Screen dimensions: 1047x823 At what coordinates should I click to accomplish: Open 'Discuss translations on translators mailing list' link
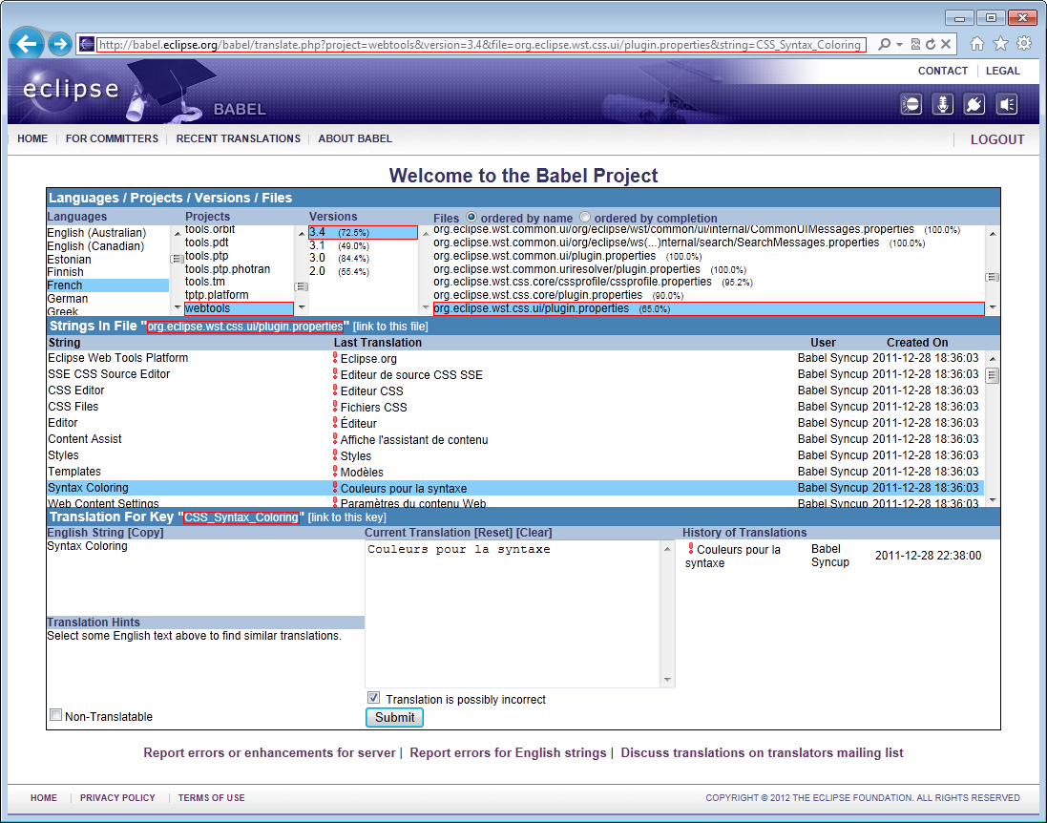pos(762,753)
